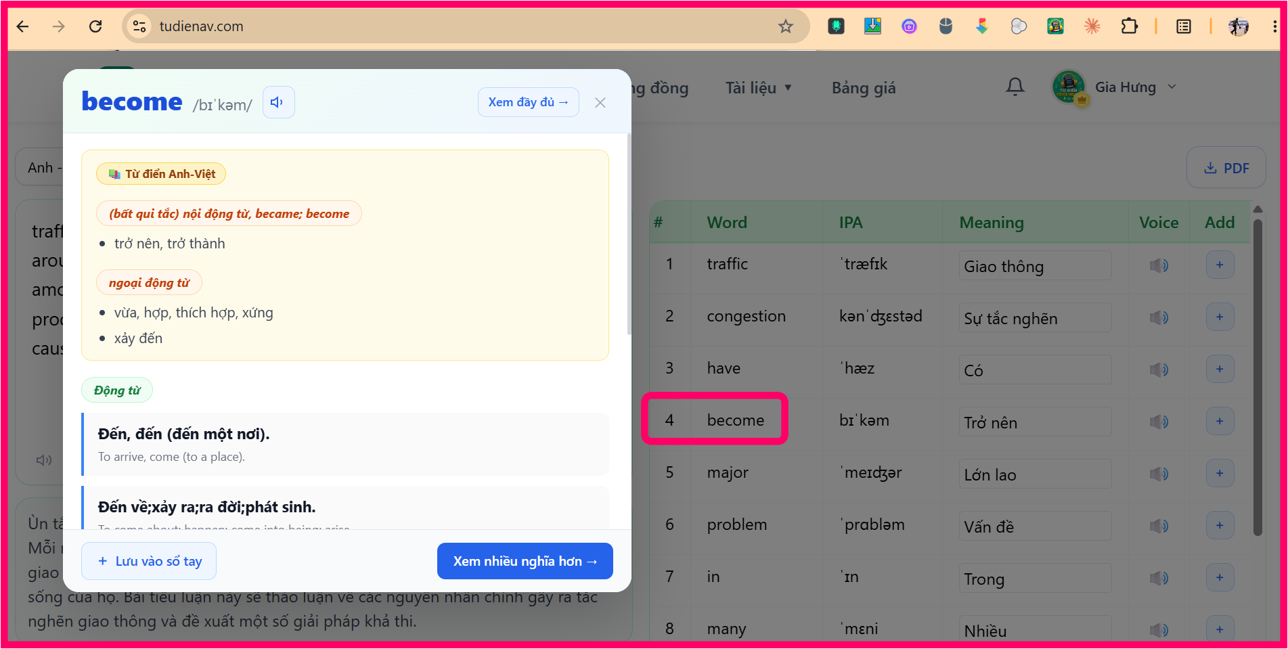Click the vocabulary table vertical scrollbar
Viewport: 1288px width, 649px height.
(x=1258, y=376)
